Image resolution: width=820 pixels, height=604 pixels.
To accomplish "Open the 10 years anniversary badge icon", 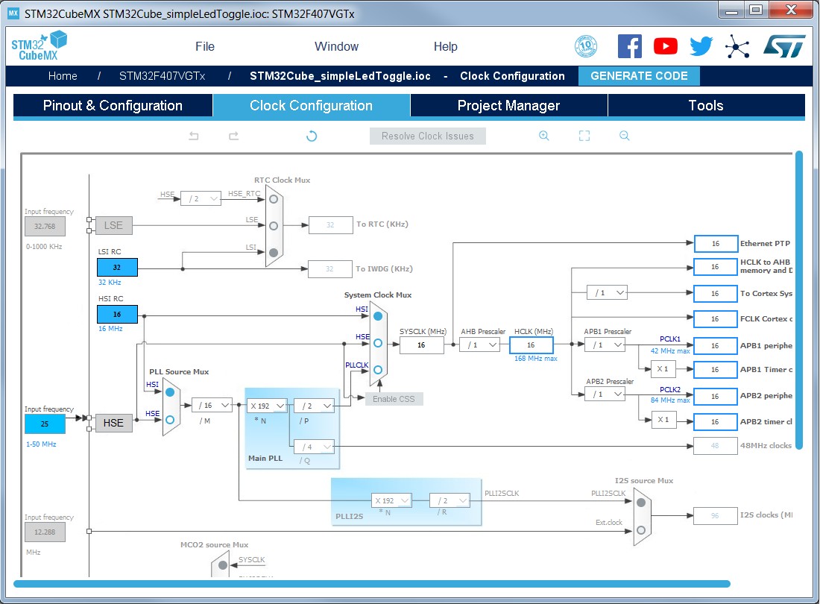I will click(x=586, y=46).
